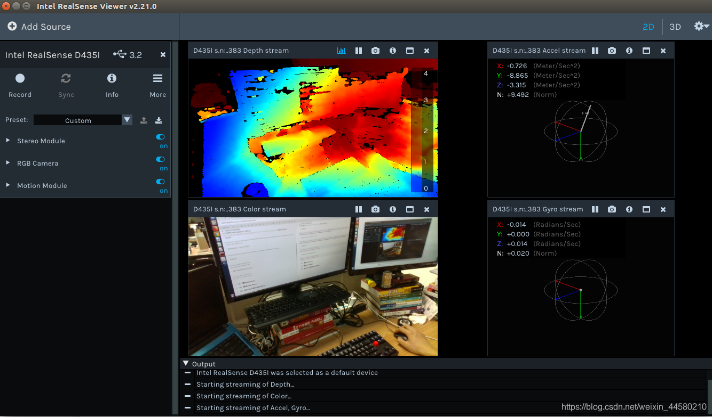The width and height of the screenshot is (712, 417).
Task: Expand the Motion Module section
Action: [x=7, y=185]
